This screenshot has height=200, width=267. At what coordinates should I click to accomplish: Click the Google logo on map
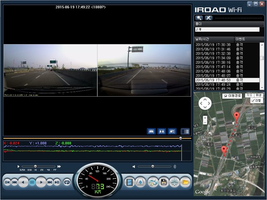click(202, 192)
